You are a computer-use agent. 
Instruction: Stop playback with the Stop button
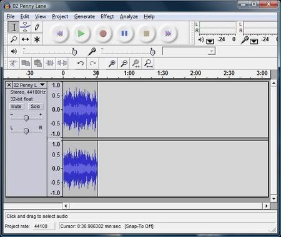146,34
